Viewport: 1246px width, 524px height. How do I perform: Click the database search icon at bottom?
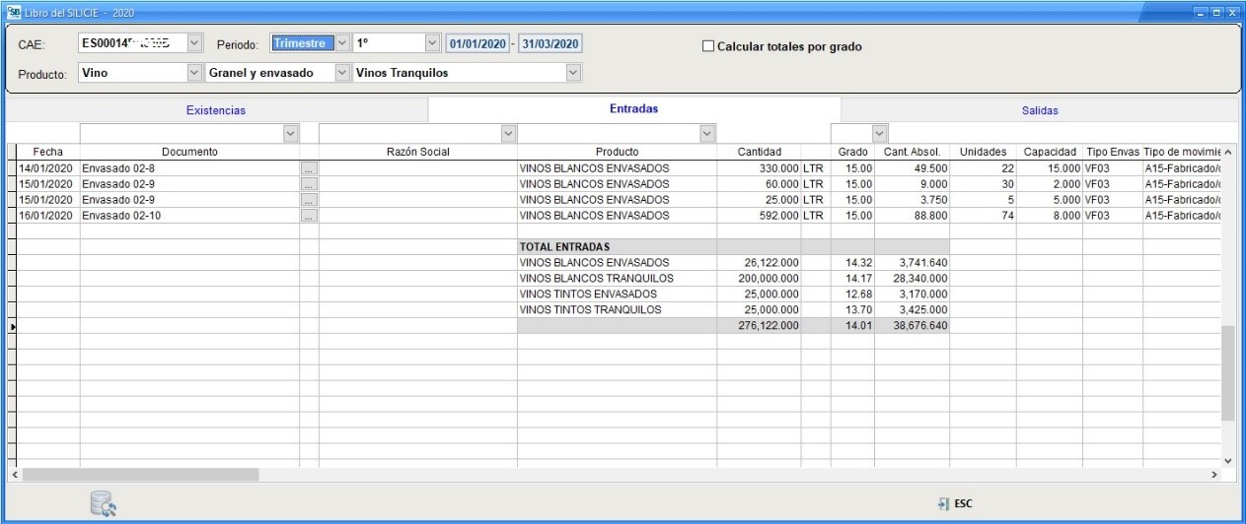pos(104,505)
